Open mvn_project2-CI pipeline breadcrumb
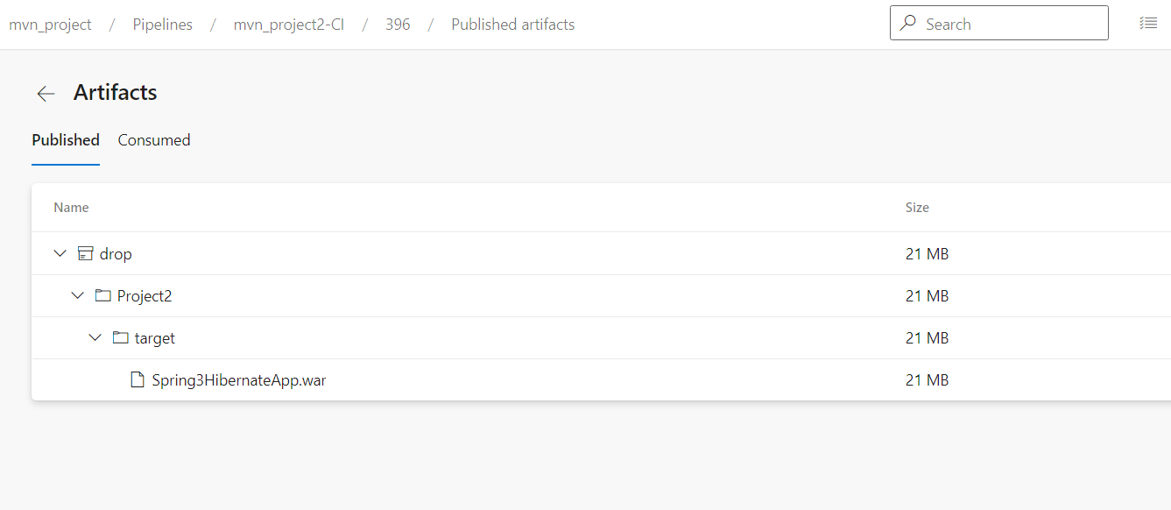This screenshot has height=510, width=1171. click(288, 25)
